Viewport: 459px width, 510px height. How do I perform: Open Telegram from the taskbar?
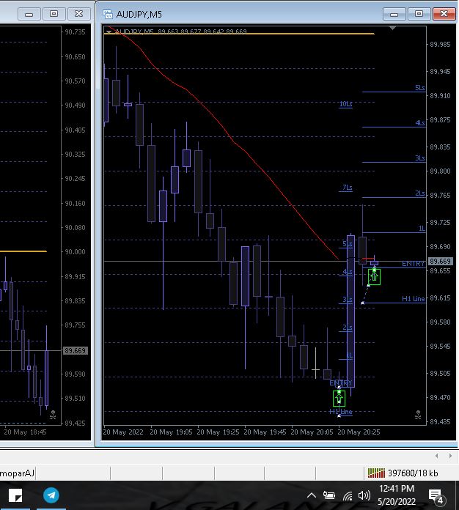tap(51, 495)
